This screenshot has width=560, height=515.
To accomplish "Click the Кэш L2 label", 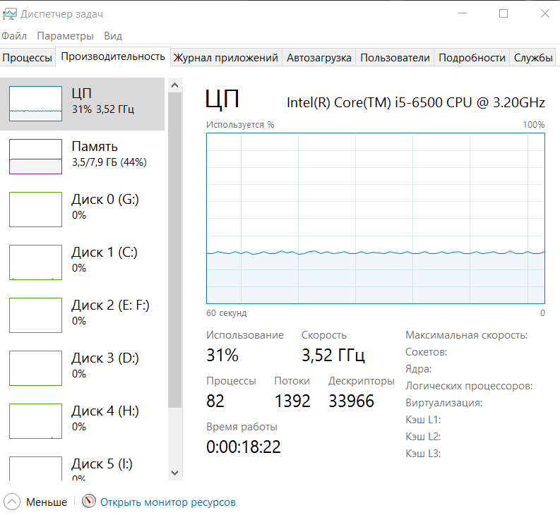I will [423, 437].
